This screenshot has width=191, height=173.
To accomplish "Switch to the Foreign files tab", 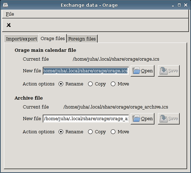I will (82, 39).
